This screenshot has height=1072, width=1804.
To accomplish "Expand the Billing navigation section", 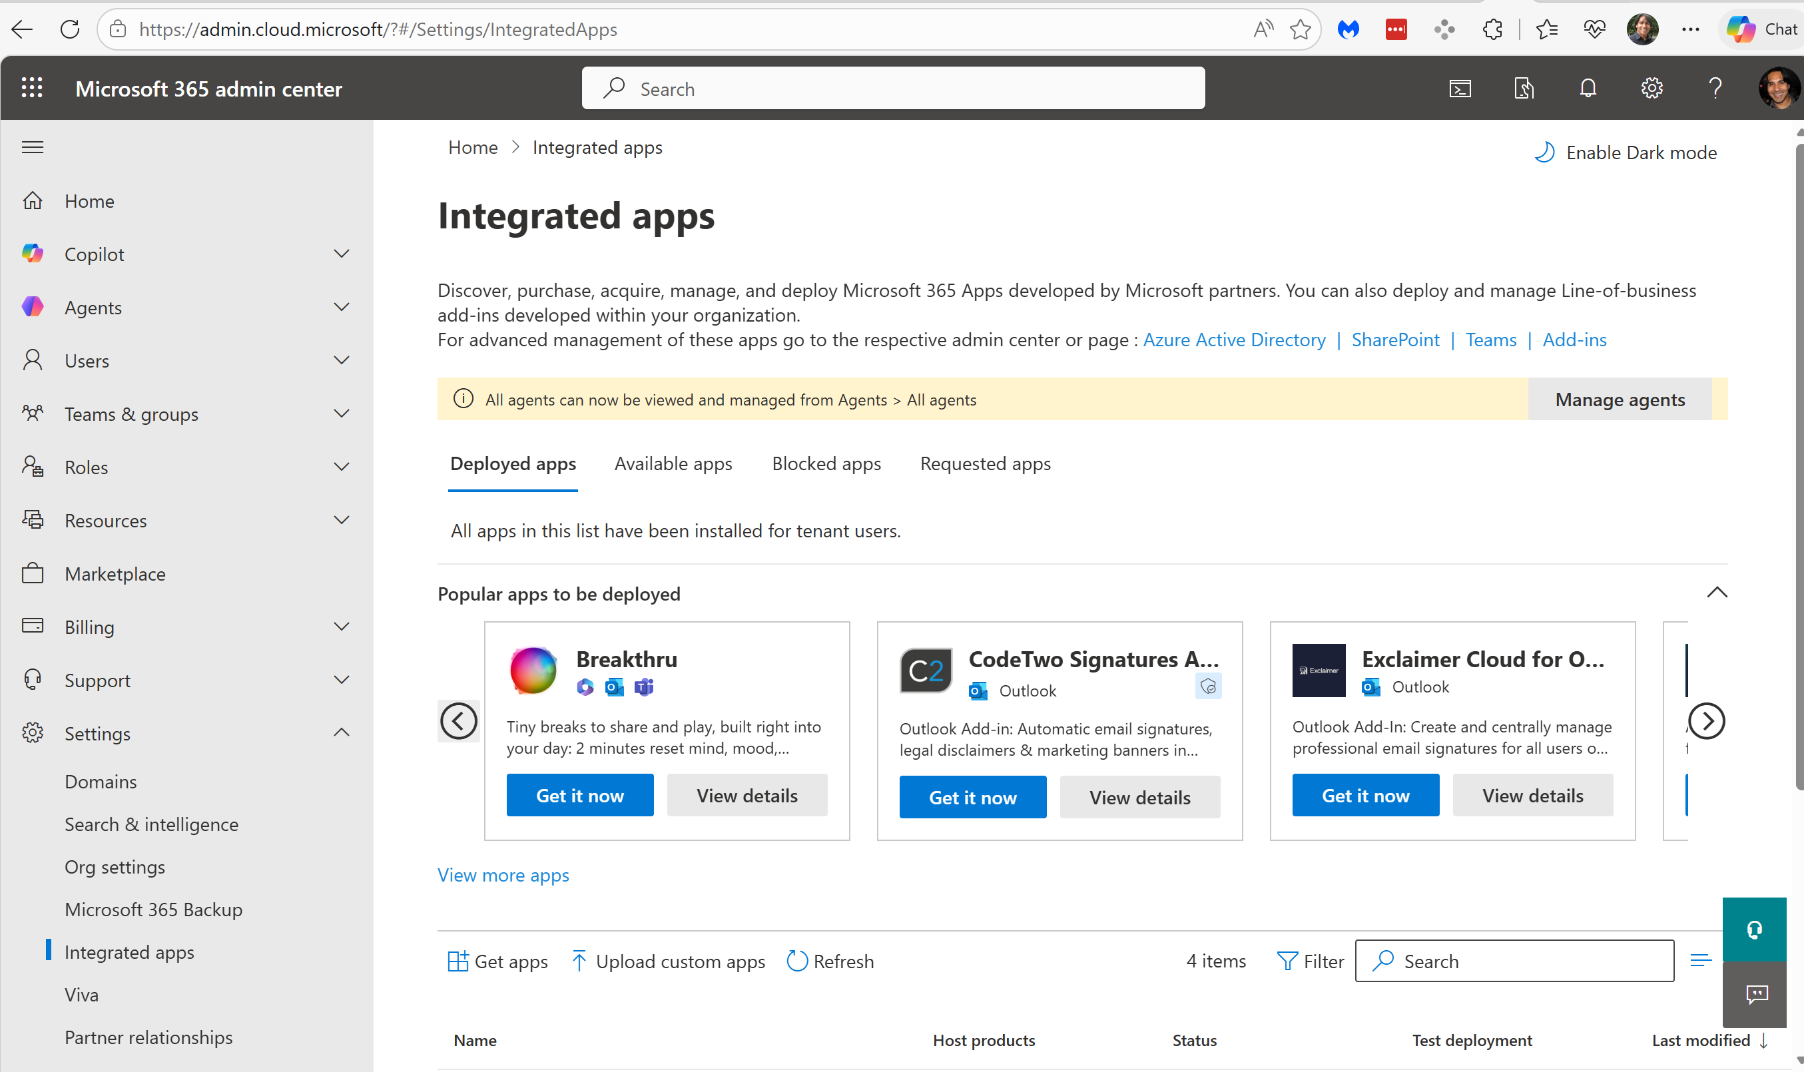I will pos(342,627).
